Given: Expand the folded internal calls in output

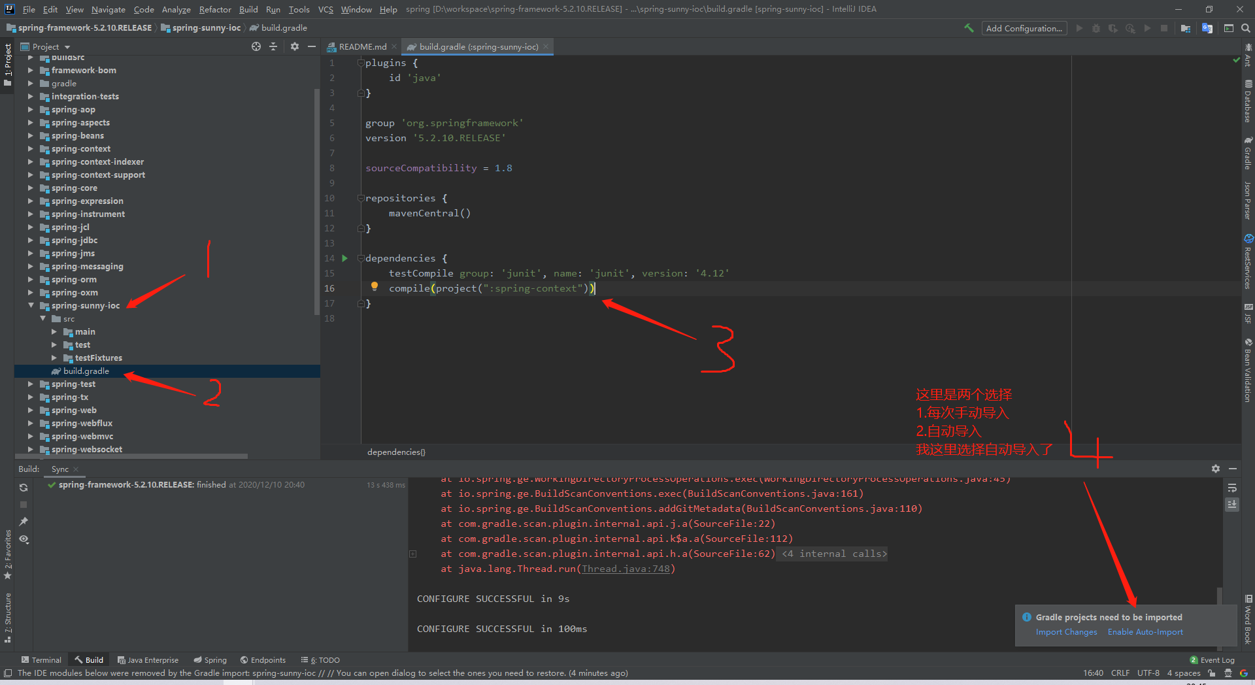Looking at the screenshot, I should pyautogui.click(x=413, y=554).
